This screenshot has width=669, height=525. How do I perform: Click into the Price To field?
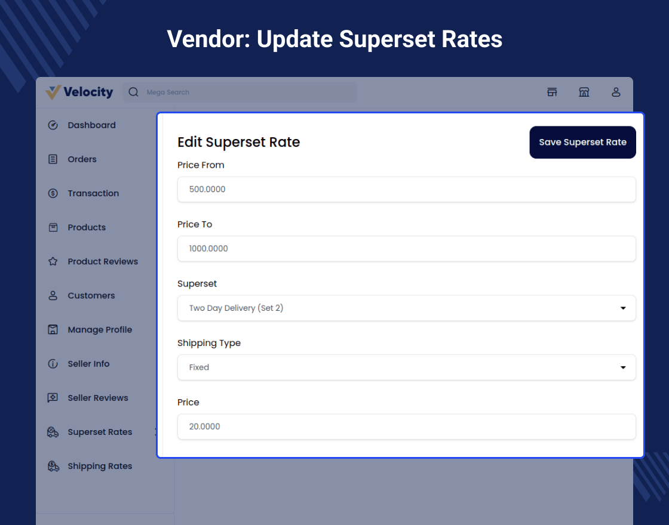click(x=406, y=248)
